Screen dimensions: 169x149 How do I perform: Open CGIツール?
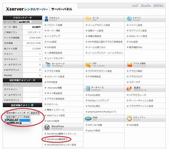(x=53, y=104)
